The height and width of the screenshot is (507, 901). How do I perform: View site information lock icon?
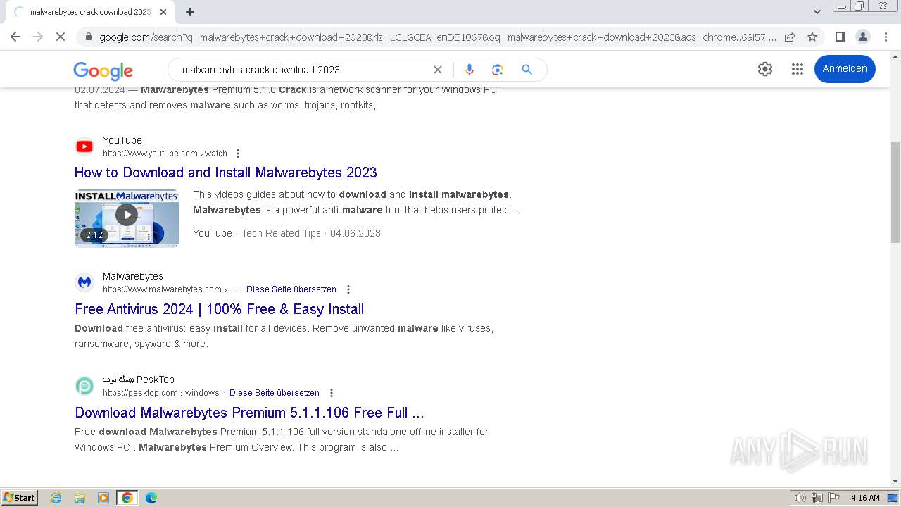click(88, 37)
